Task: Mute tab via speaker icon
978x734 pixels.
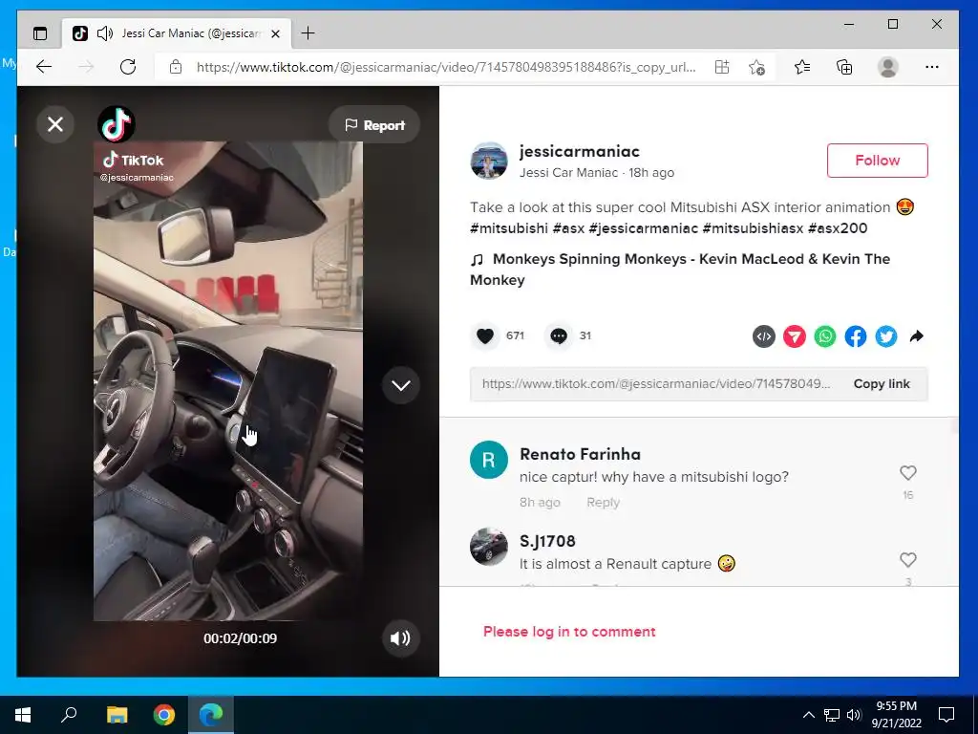Action: [105, 33]
